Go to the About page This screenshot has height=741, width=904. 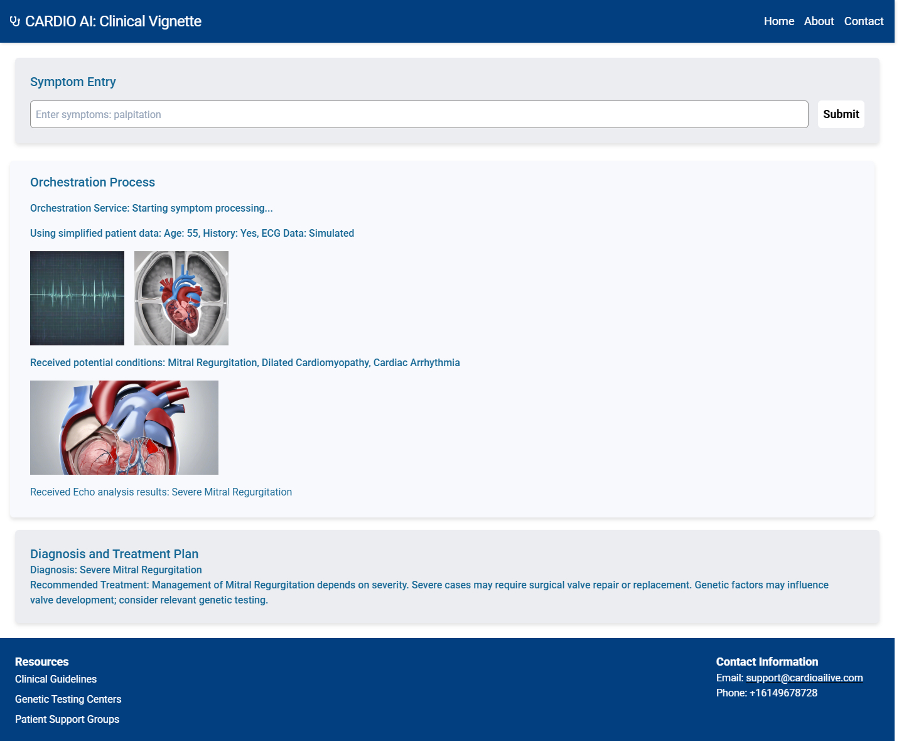pyautogui.click(x=819, y=21)
